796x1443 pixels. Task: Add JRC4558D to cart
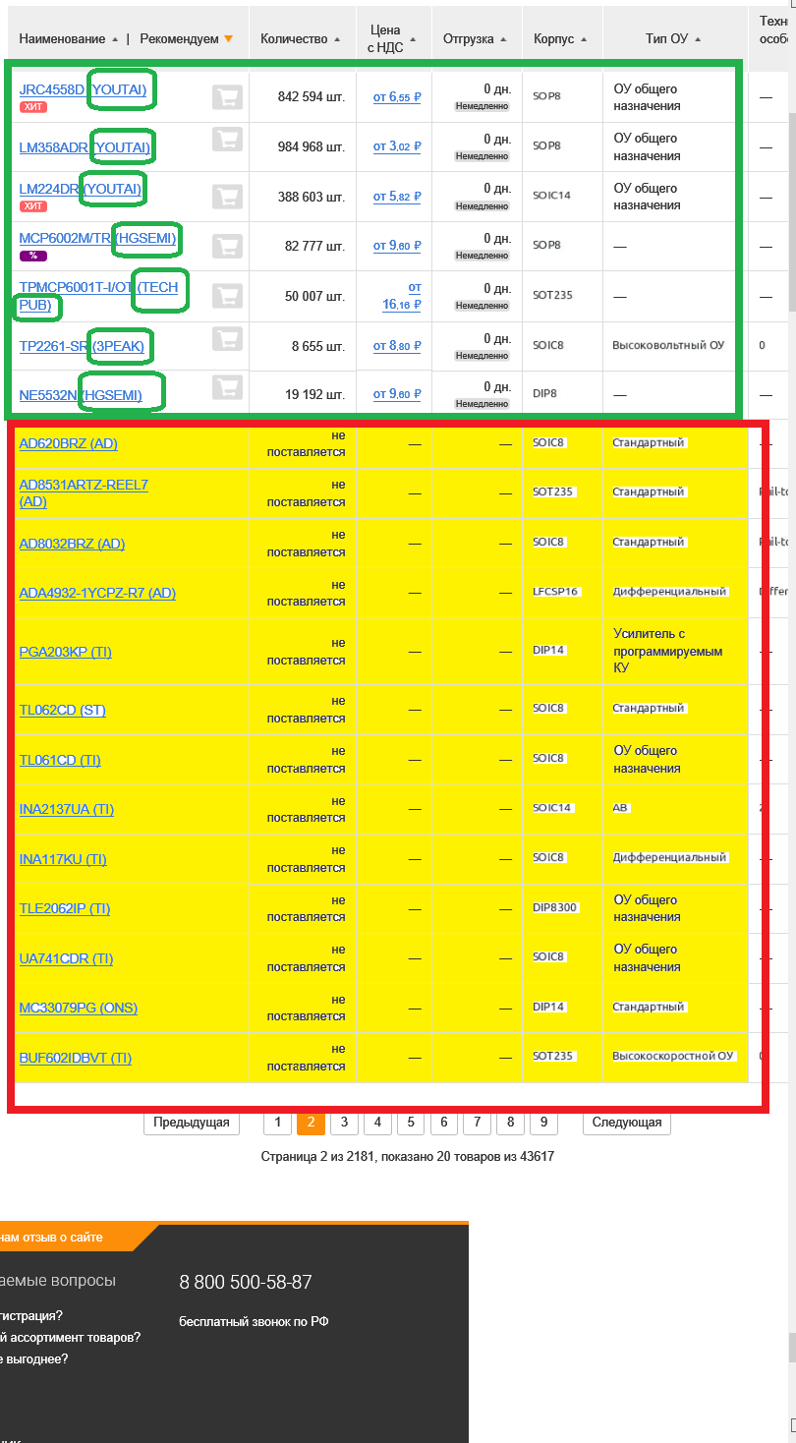227,97
